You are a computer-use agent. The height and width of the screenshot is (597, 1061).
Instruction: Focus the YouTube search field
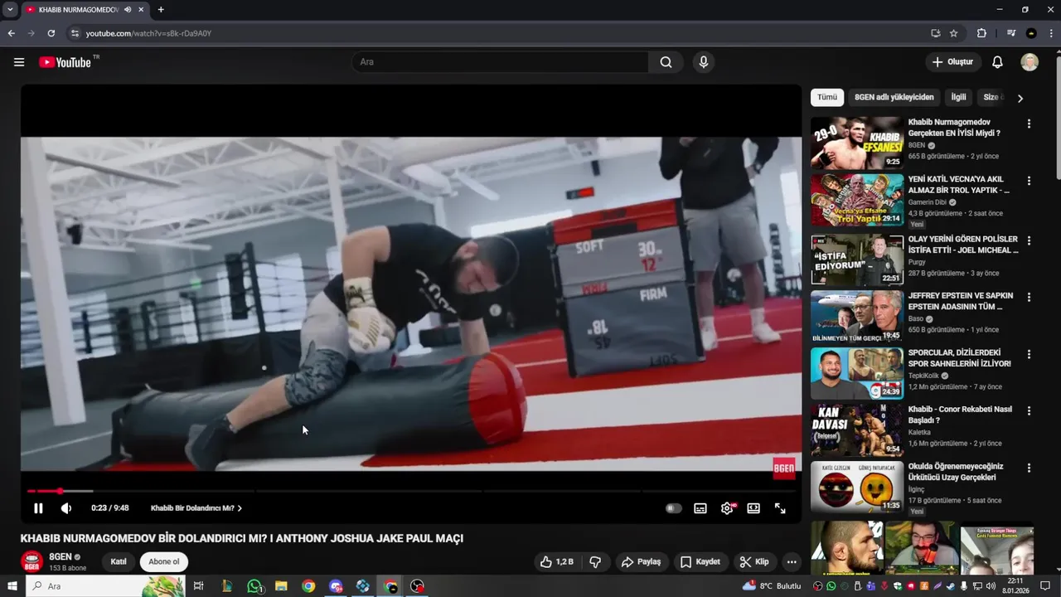coord(500,62)
